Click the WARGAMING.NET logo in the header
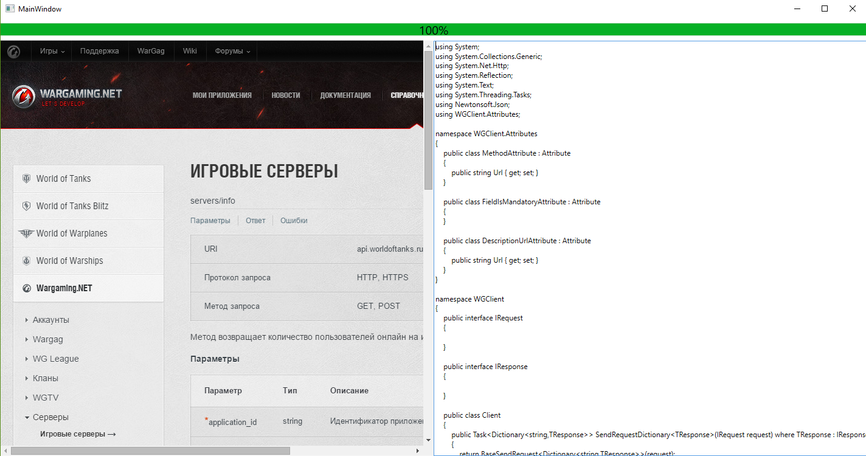This screenshot has height=456, width=866. pos(67,95)
